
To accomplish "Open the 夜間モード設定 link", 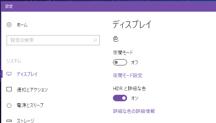I will [x=127, y=75].
